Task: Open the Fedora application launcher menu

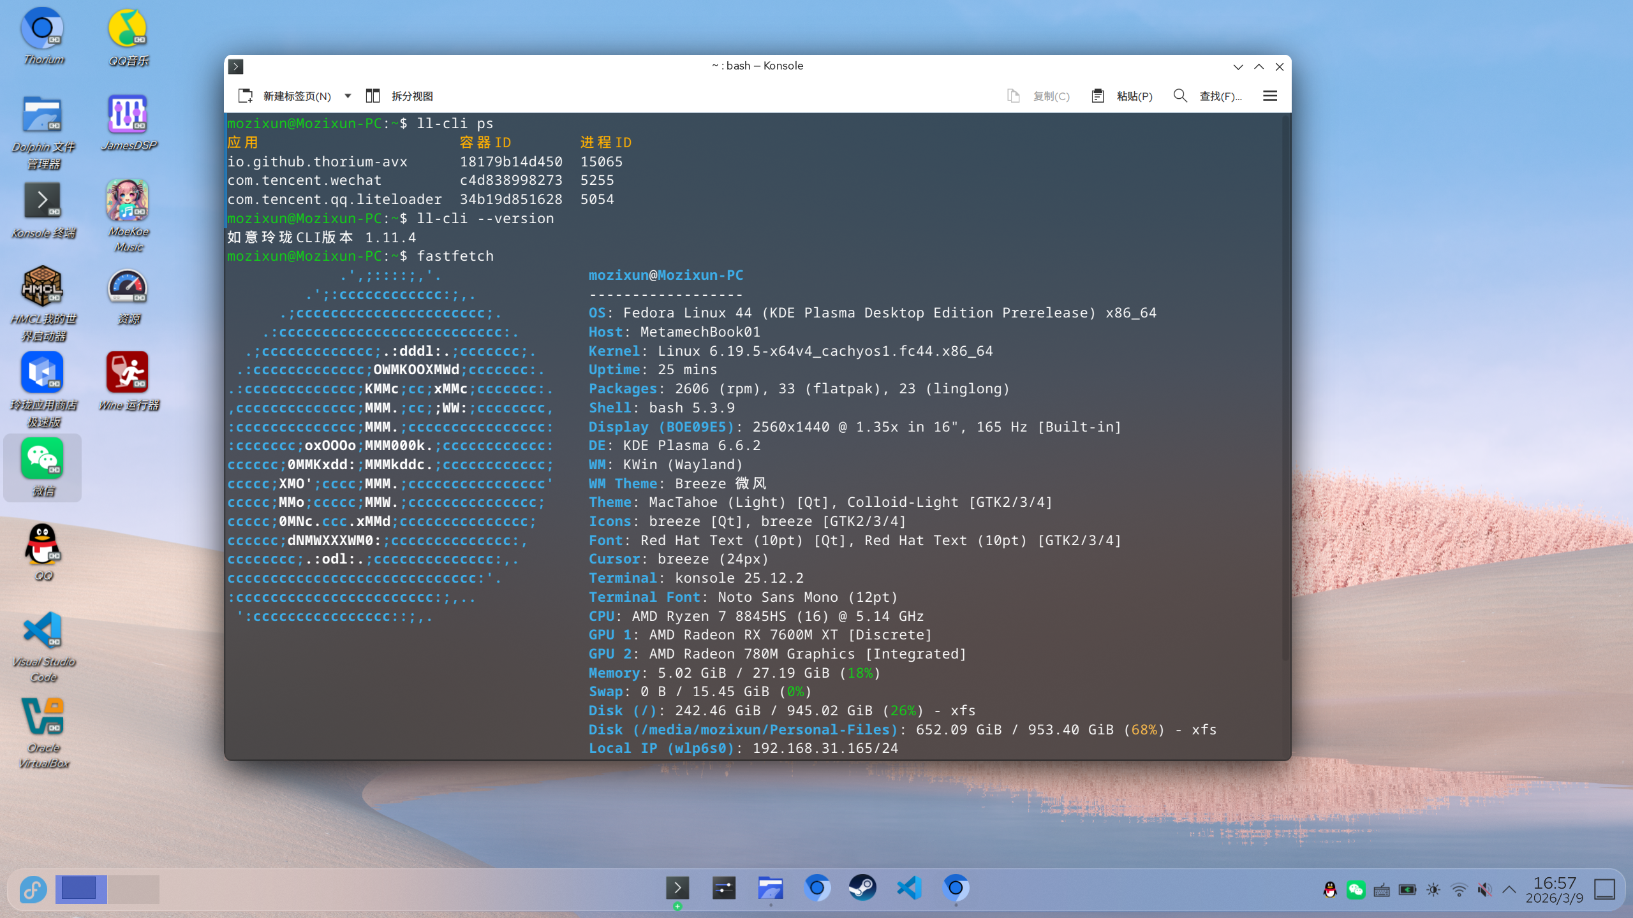Action: (x=33, y=889)
